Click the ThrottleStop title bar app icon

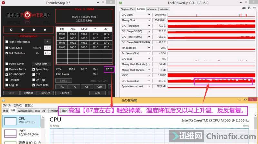pyautogui.click(x=3, y=3)
